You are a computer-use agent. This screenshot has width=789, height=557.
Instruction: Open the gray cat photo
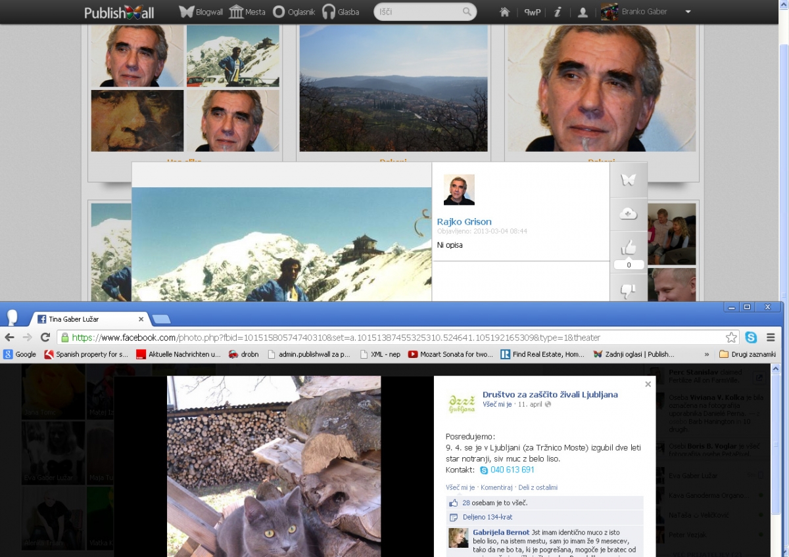tap(274, 466)
